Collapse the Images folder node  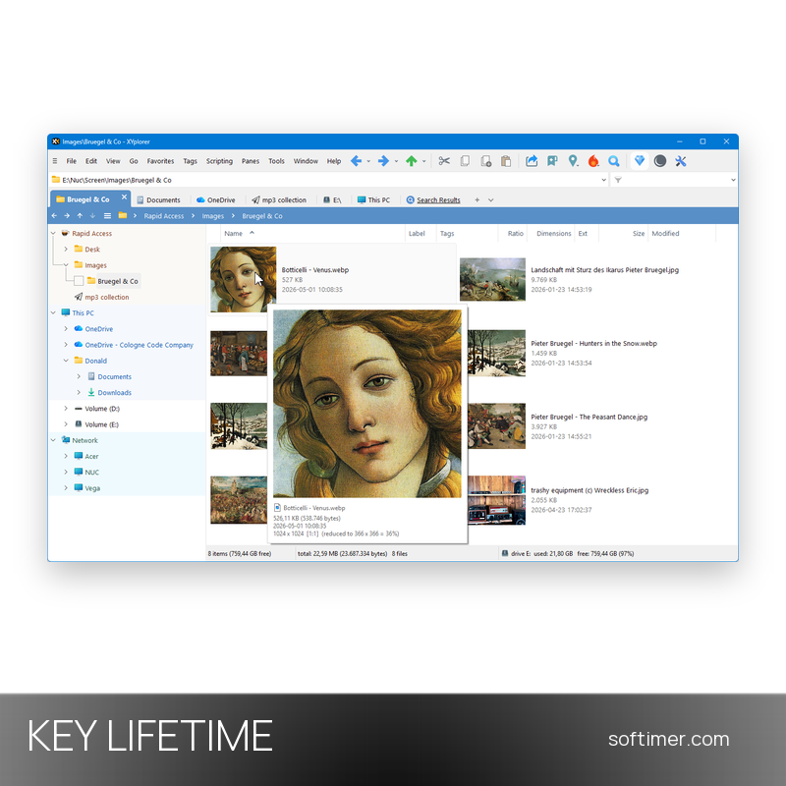66,264
